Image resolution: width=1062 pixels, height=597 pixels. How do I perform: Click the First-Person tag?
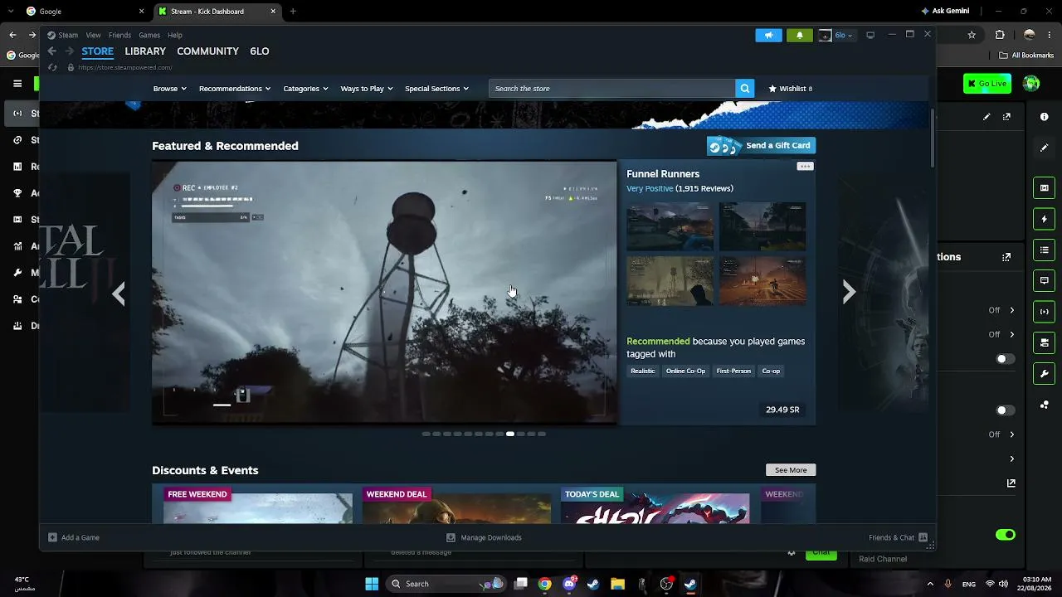tap(733, 371)
